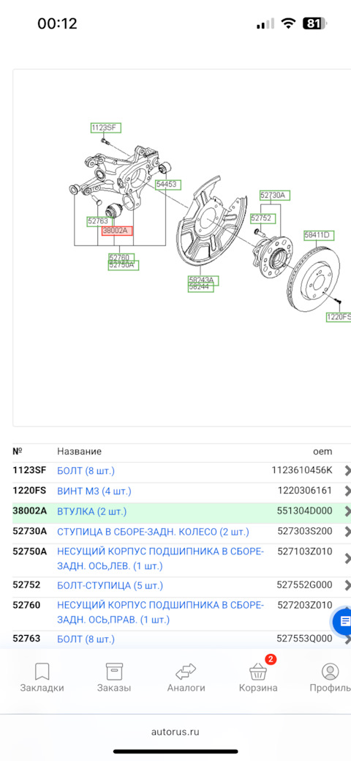Select the 58411D brake disc label

pos(319,235)
